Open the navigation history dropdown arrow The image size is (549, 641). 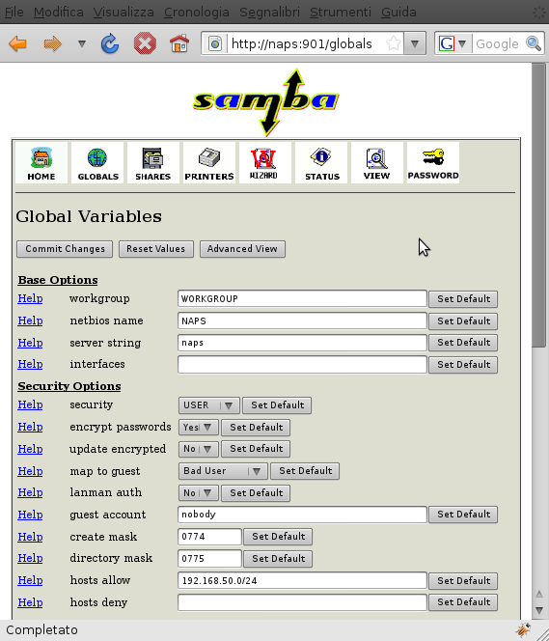82,43
